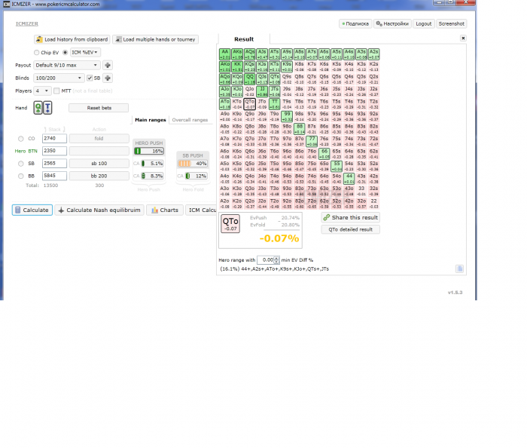Viewport: 527px width, 448px height.
Task: Open the Players count dropdown
Action: point(42,91)
